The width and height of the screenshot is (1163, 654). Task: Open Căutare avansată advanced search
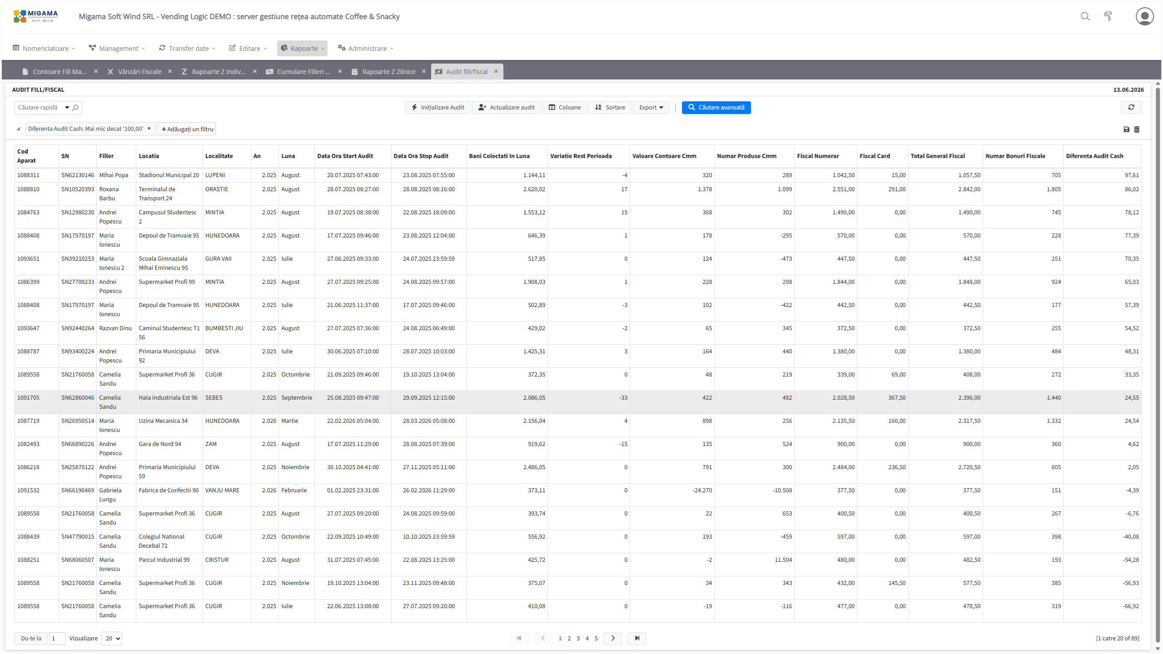[716, 107]
